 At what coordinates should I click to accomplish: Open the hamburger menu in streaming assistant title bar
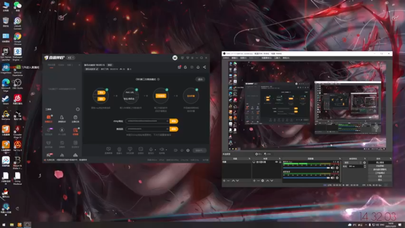coord(192,58)
